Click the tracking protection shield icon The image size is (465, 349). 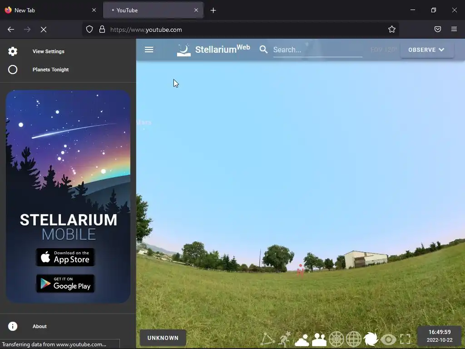coord(89,29)
